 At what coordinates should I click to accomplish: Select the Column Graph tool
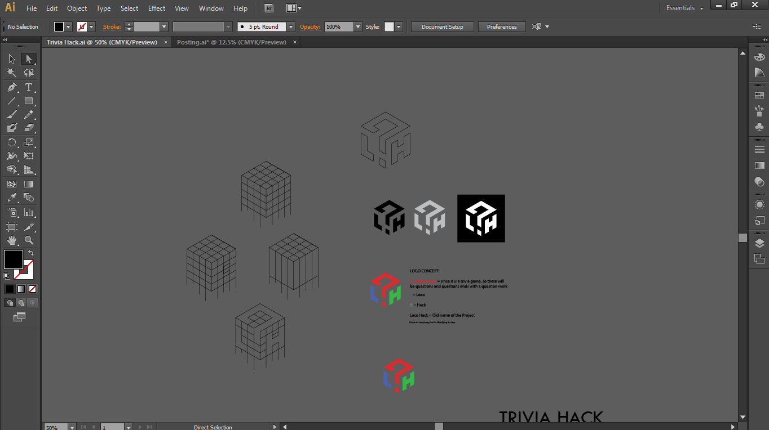(29, 213)
